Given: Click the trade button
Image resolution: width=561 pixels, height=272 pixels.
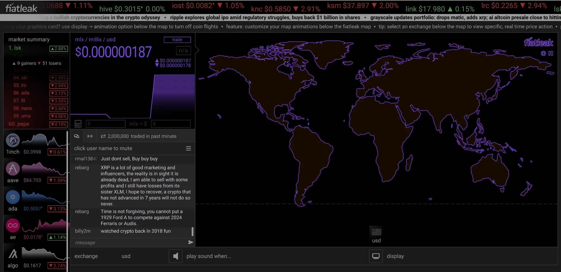Looking at the screenshot, I should pos(177,40).
